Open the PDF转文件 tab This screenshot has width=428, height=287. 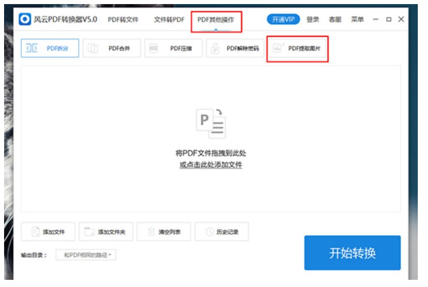[123, 19]
